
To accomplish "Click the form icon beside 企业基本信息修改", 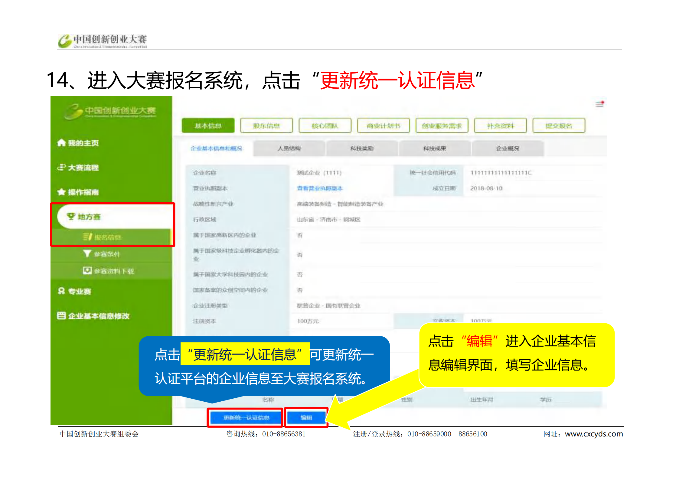I will tap(61, 316).
